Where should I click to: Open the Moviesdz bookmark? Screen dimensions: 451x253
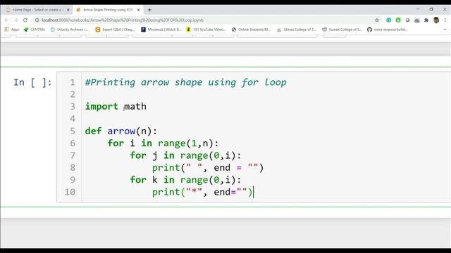pyautogui.click(x=161, y=30)
